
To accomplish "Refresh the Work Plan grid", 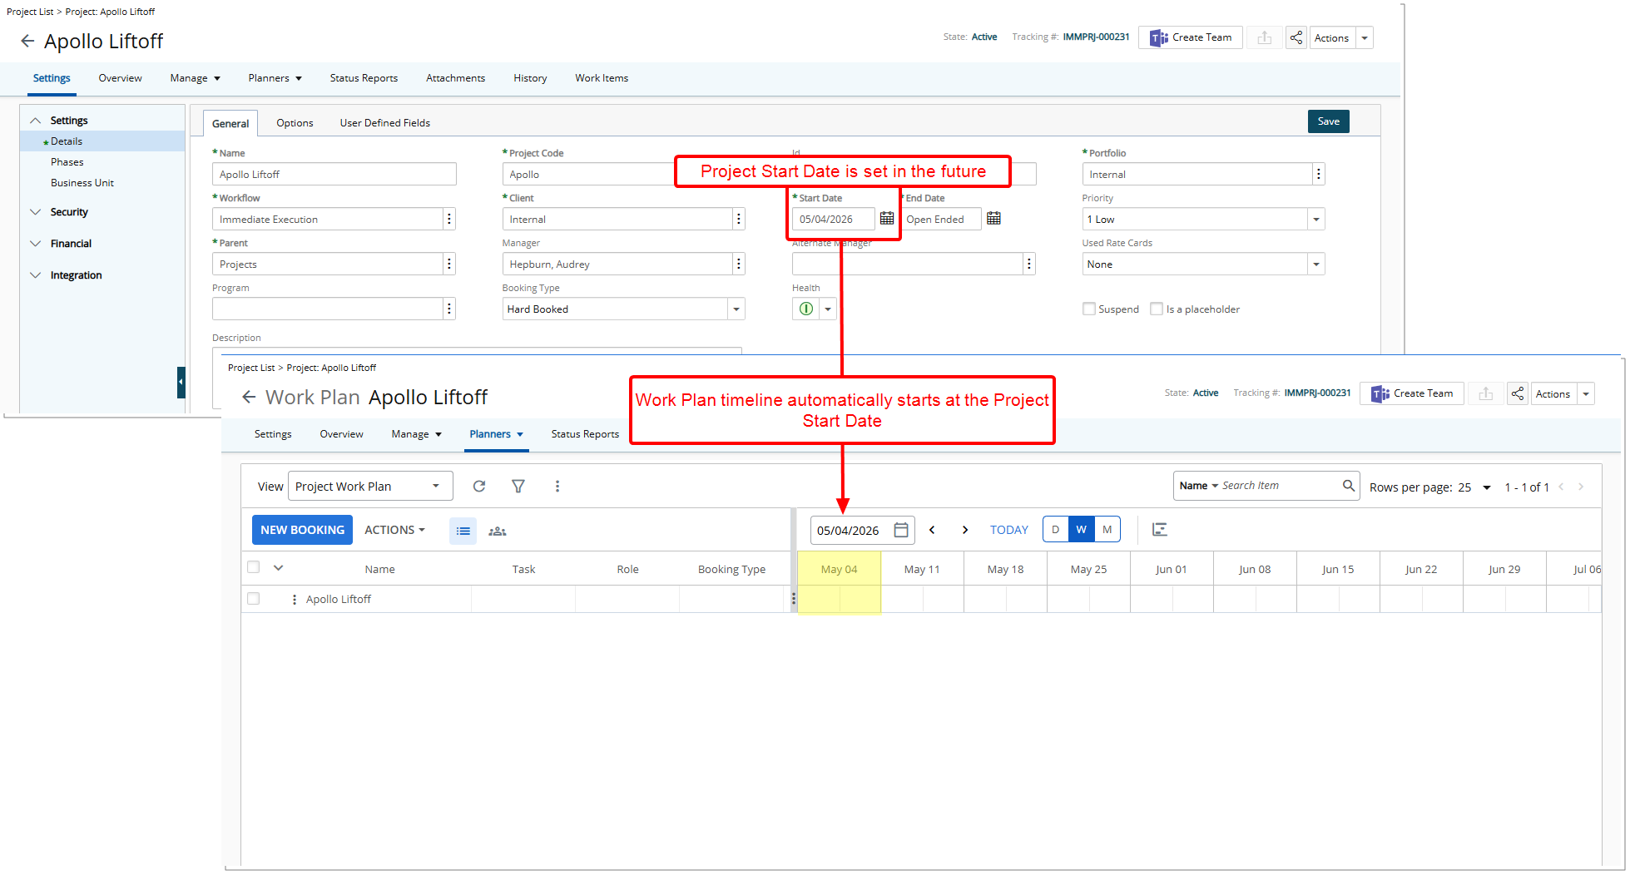I will tap(479, 486).
